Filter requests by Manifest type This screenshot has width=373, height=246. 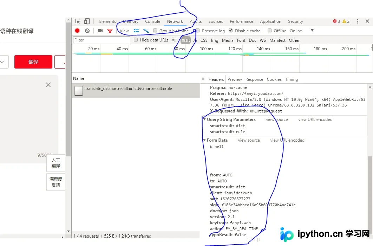click(x=277, y=40)
